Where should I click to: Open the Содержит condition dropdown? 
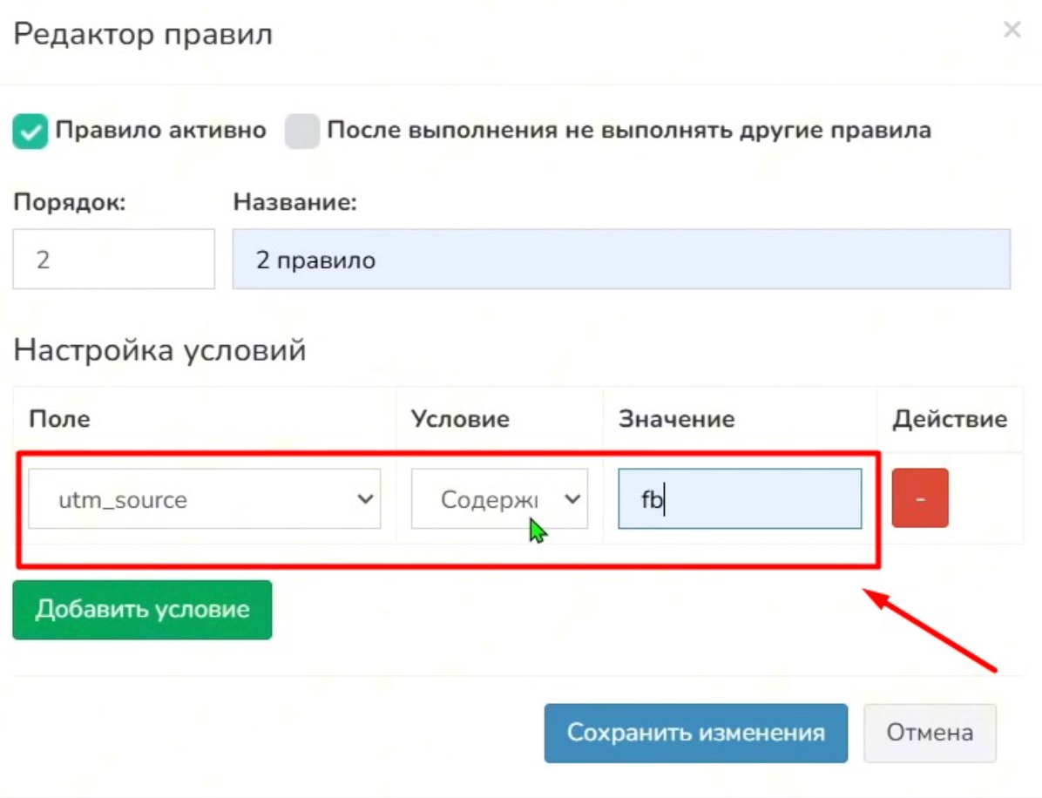click(498, 499)
